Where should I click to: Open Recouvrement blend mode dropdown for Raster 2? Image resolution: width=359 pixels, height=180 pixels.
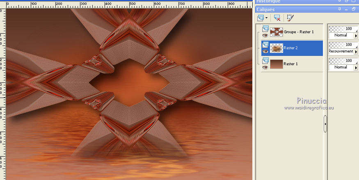(x=356, y=52)
